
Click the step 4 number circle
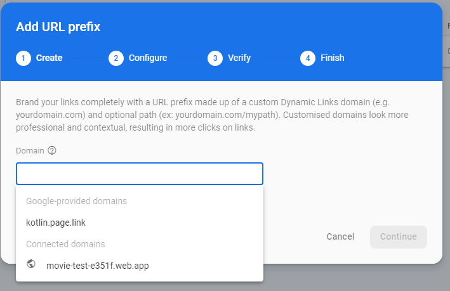tap(308, 58)
